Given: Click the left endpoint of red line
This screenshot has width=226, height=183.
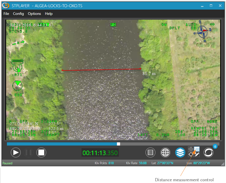Looking at the screenshot, I should (62, 70).
